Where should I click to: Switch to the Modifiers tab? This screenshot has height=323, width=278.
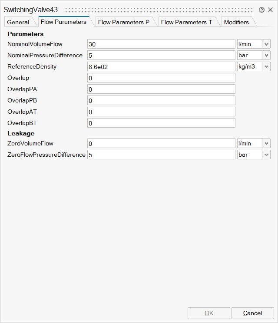[236, 22]
